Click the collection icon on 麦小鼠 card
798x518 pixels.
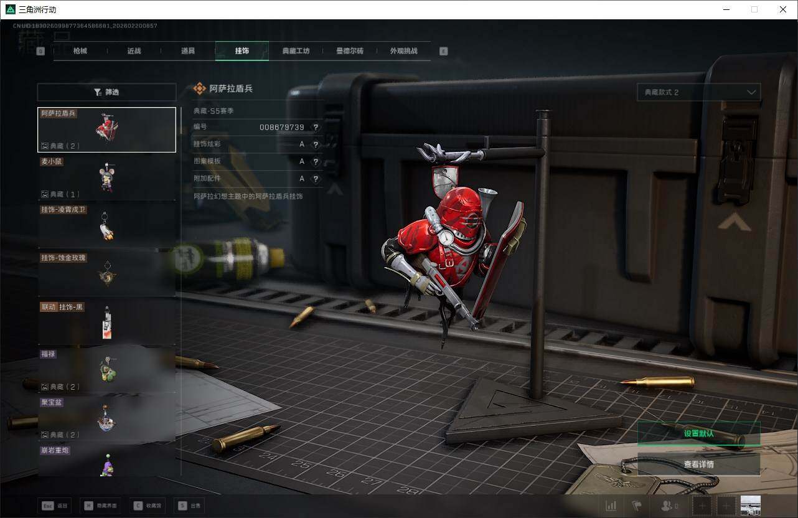tap(45, 194)
